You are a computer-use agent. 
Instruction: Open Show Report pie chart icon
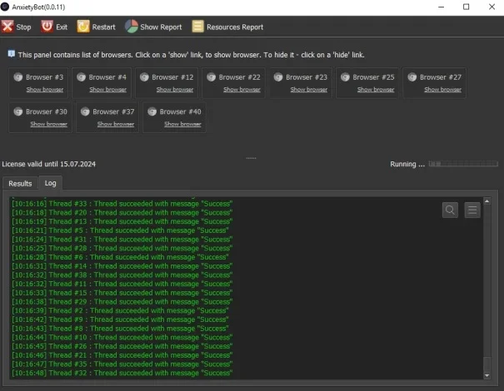tap(132, 27)
